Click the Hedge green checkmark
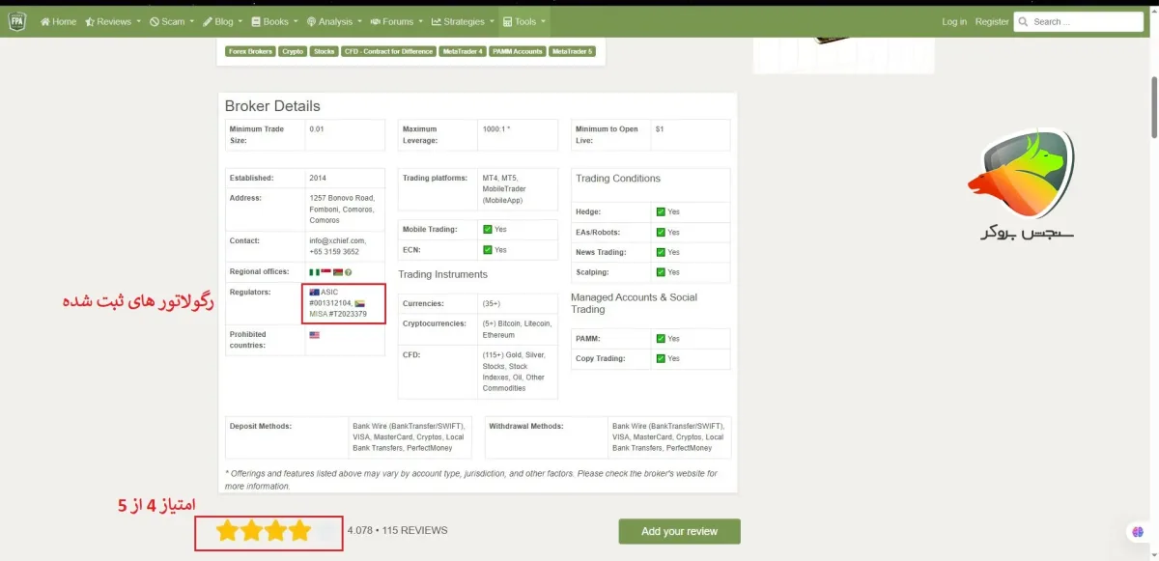The image size is (1159, 561). [661, 211]
